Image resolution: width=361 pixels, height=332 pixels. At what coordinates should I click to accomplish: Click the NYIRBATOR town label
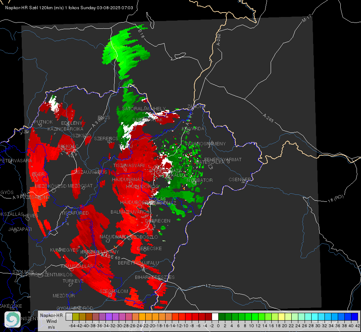pyautogui.click(x=199, y=180)
